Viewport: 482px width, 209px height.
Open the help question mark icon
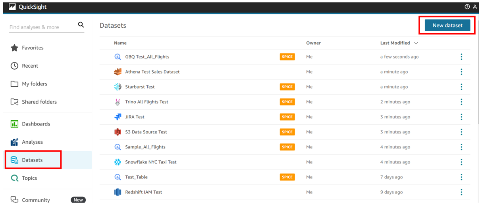(467, 7)
